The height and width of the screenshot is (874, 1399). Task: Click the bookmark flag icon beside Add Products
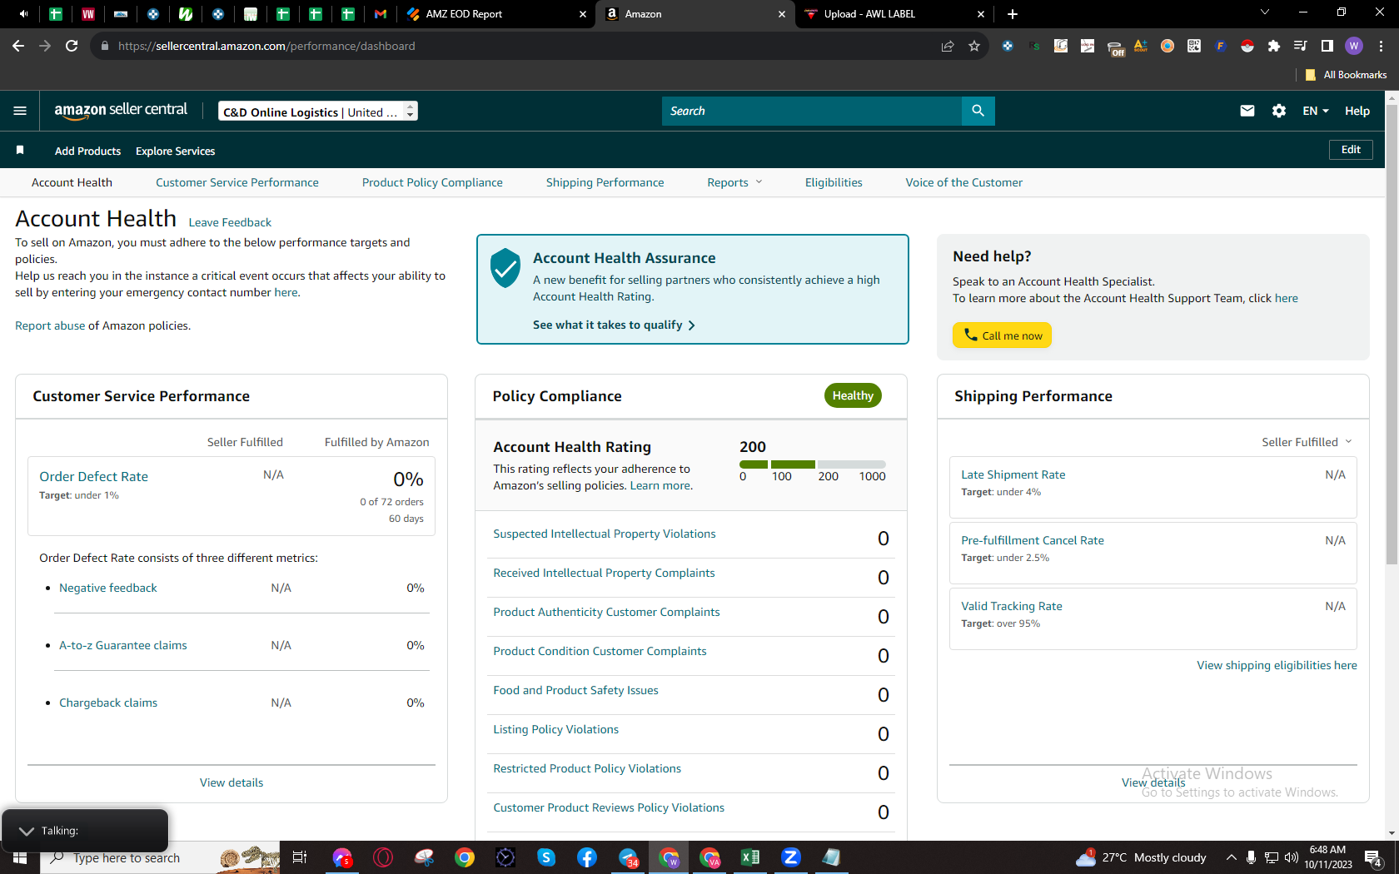pyautogui.click(x=20, y=150)
